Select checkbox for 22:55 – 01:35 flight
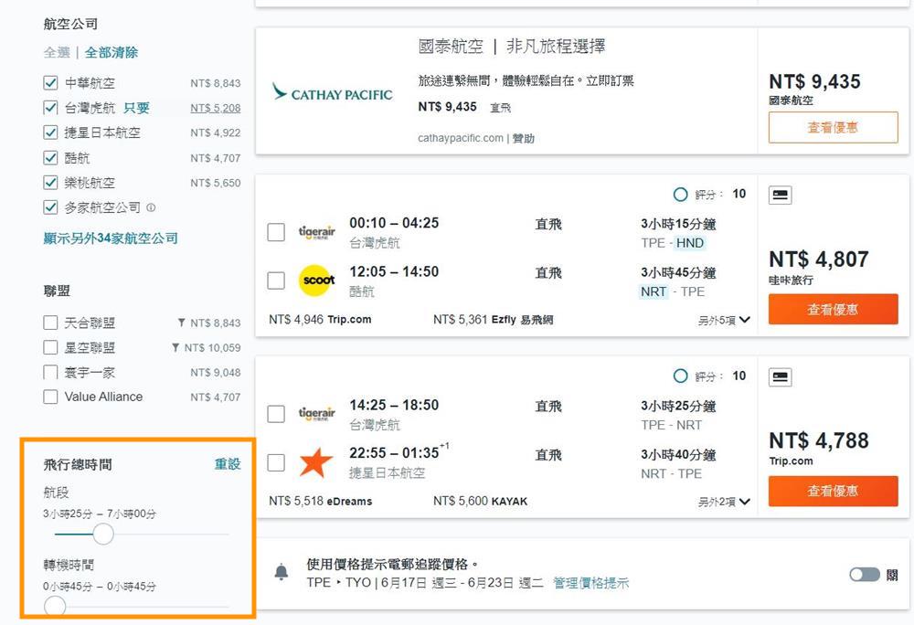 point(276,463)
